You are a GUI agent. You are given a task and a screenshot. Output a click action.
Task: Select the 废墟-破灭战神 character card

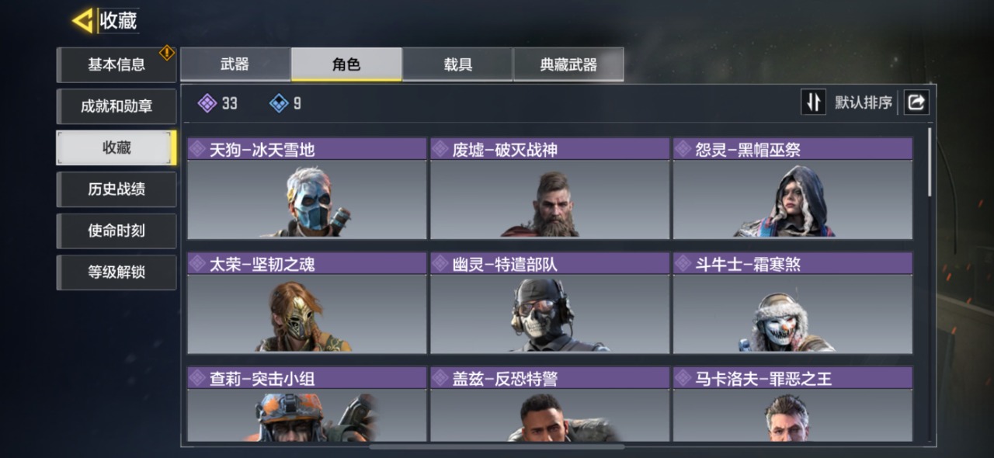(x=549, y=189)
